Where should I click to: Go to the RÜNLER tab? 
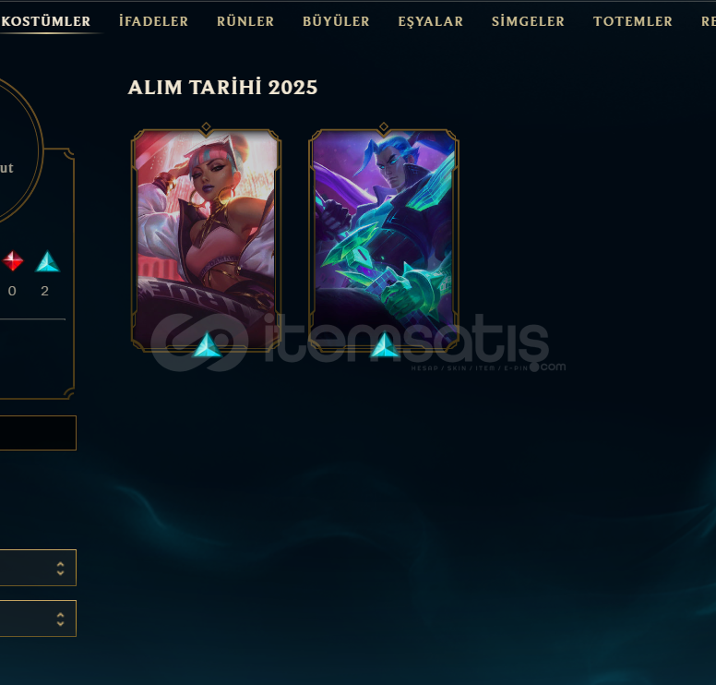pos(245,21)
